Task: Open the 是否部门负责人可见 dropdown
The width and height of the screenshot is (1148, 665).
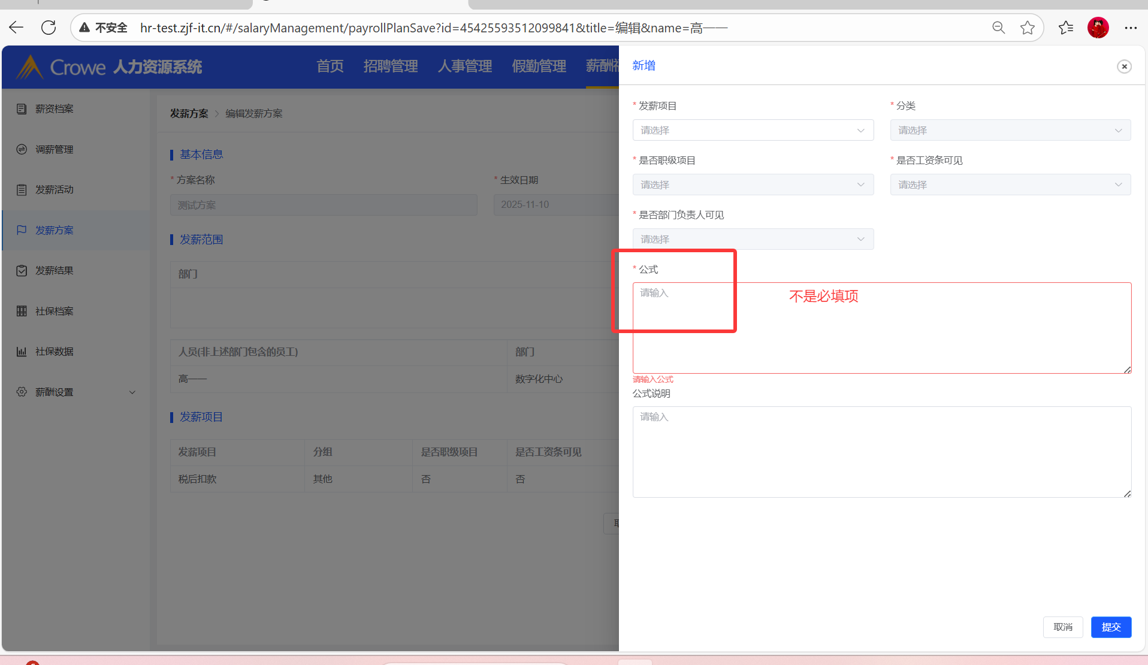Action: 753,239
